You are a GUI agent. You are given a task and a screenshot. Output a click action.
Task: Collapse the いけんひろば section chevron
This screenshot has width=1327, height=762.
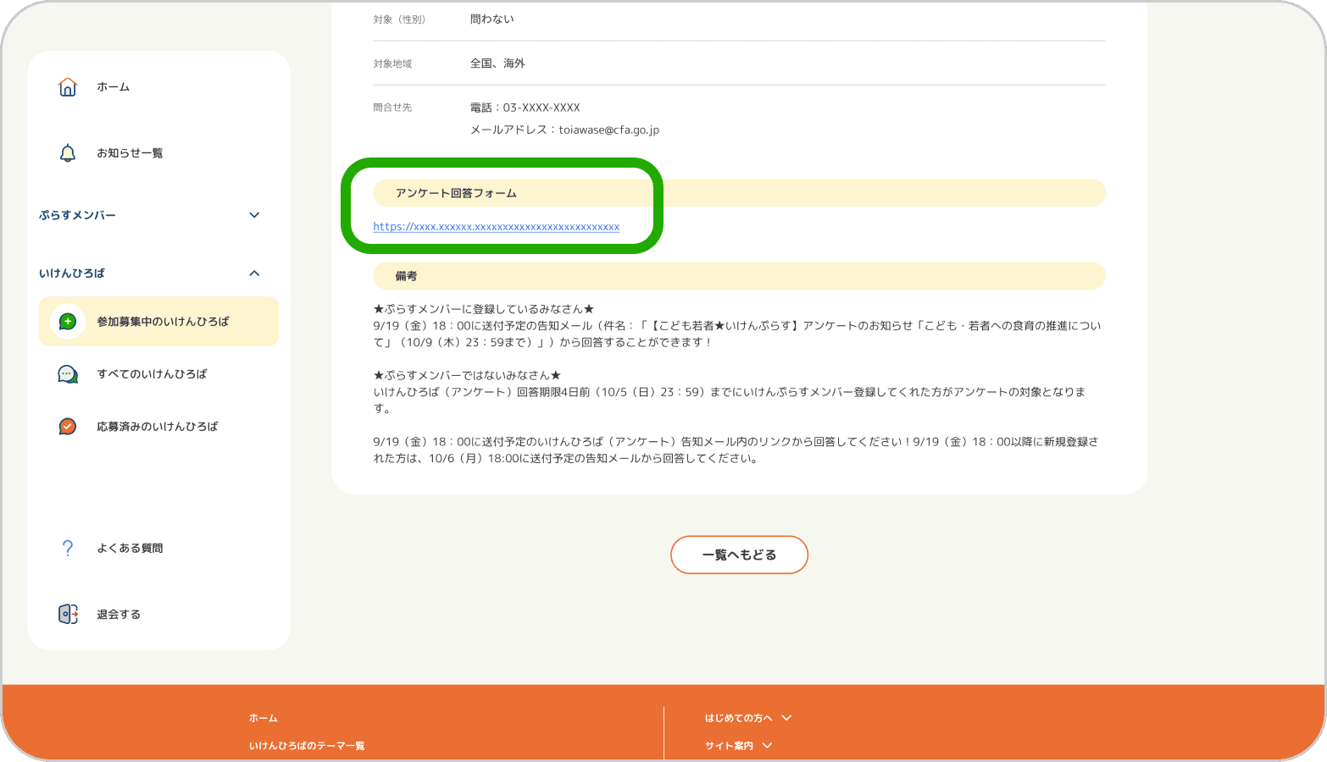[x=253, y=273]
